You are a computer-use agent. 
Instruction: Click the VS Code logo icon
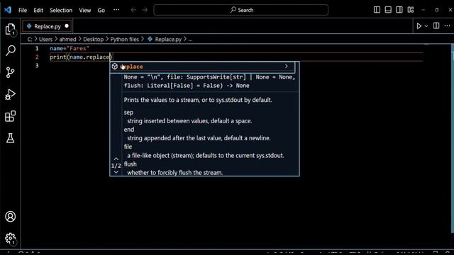coord(8,10)
